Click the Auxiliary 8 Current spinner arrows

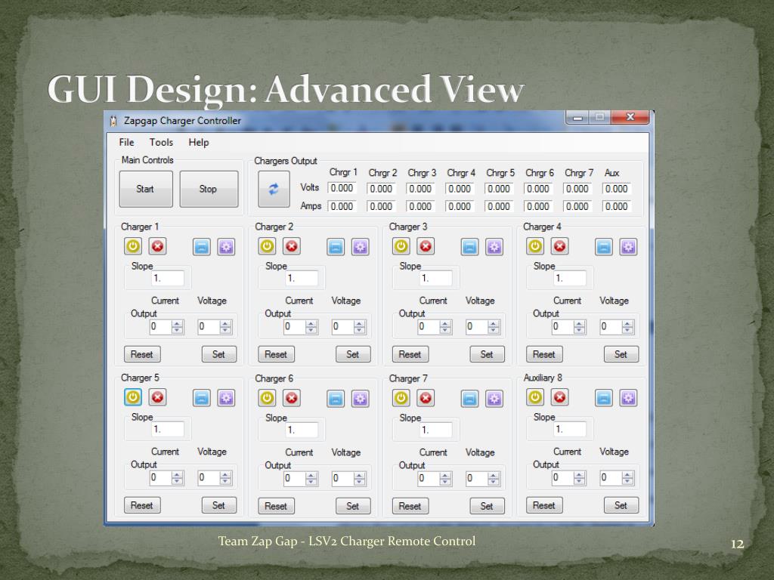pyautogui.click(x=580, y=477)
